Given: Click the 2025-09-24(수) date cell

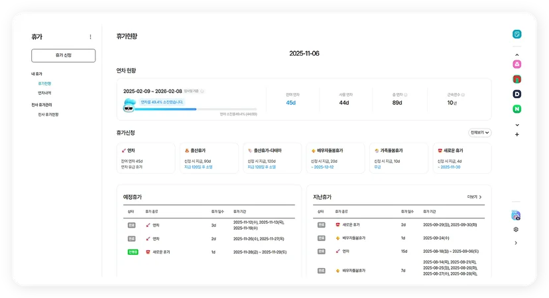Looking at the screenshot, I should [436, 238].
